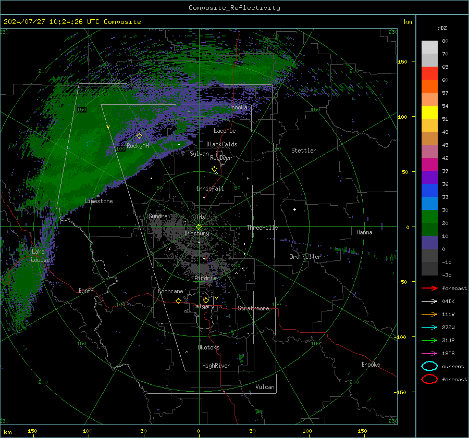Click the green 31JP arrow icon
469x438 pixels.
coord(429,340)
